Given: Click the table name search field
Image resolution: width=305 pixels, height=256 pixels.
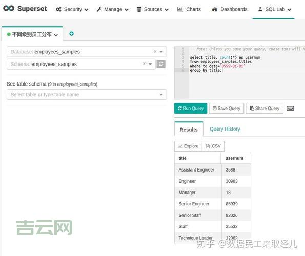Looking at the screenshot, I should pos(87,95).
